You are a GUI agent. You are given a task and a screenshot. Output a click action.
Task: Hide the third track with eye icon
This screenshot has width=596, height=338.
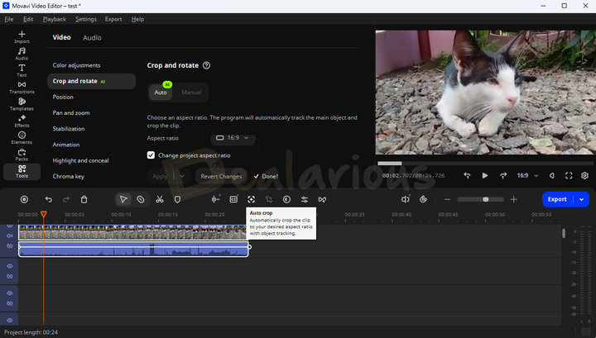[x=10, y=293]
